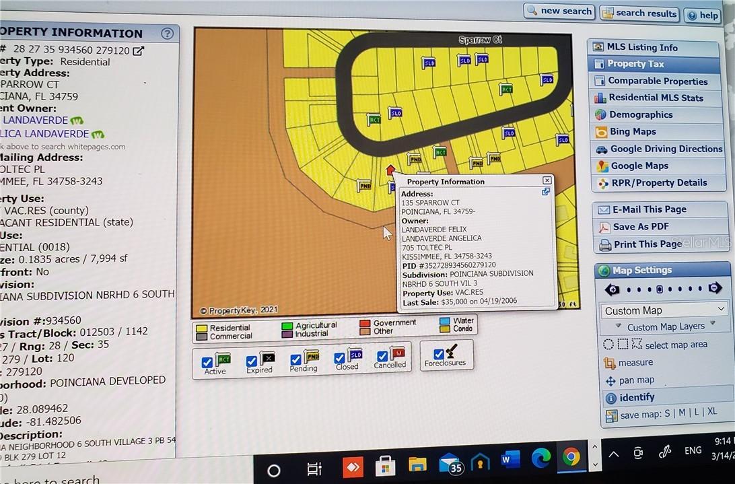Click Save As PDF
735x484 pixels.
[661, 227]
